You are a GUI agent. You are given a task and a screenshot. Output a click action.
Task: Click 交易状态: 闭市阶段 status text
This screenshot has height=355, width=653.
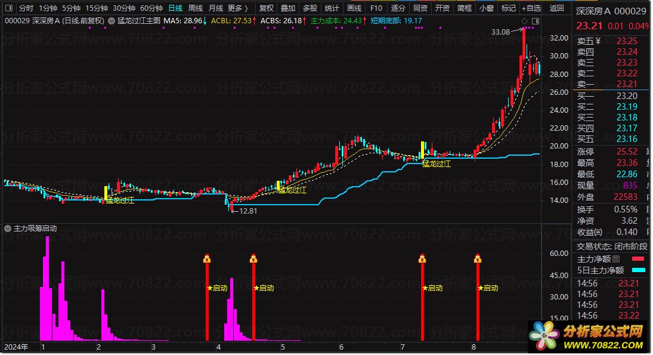[612, 246]
